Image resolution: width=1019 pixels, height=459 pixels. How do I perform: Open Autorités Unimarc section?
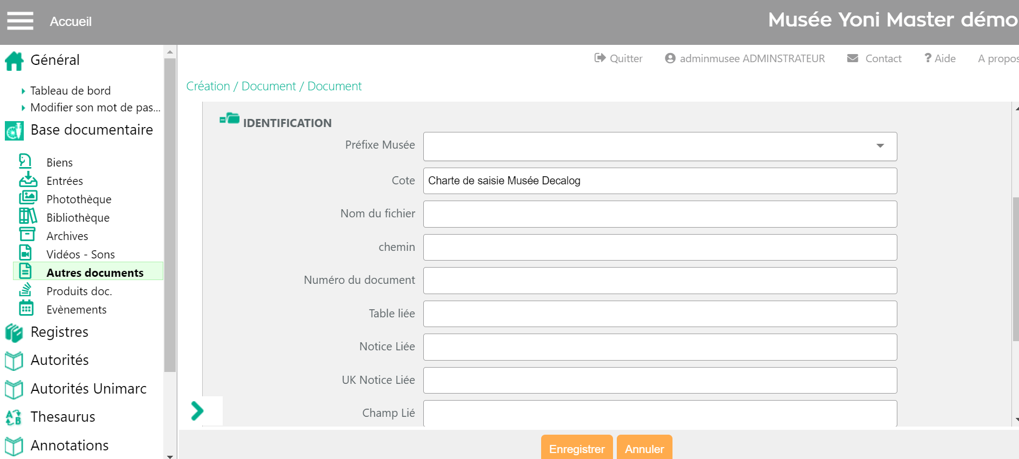click(89, 389)
